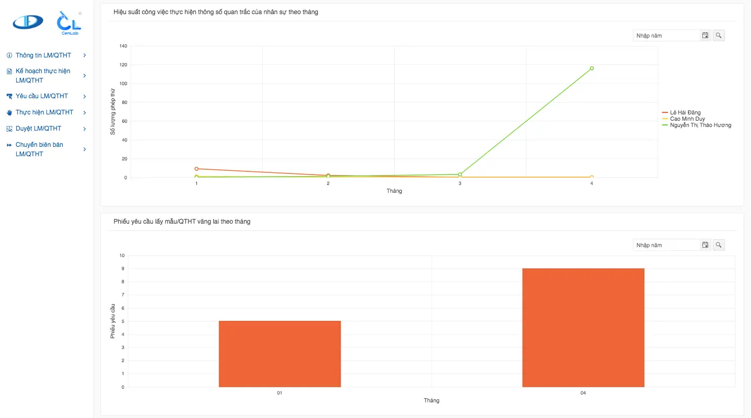
Task: Click the CenLab logo
Action: pos(69,24)
